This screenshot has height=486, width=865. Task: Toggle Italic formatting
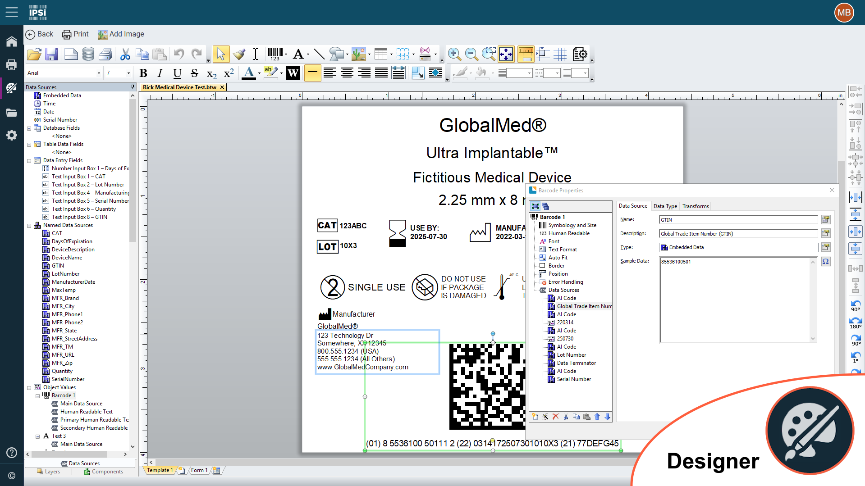click(160, 73)
